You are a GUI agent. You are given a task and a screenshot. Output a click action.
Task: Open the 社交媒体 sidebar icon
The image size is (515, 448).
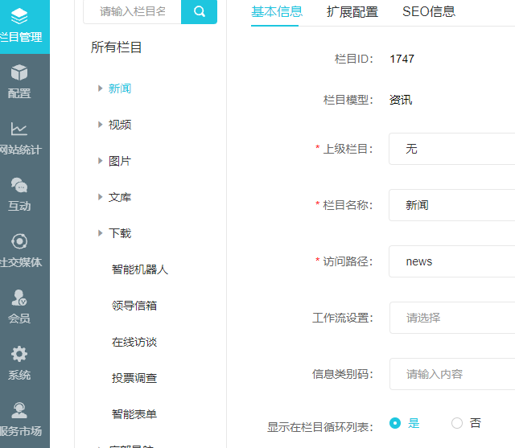tap(19, 250)
